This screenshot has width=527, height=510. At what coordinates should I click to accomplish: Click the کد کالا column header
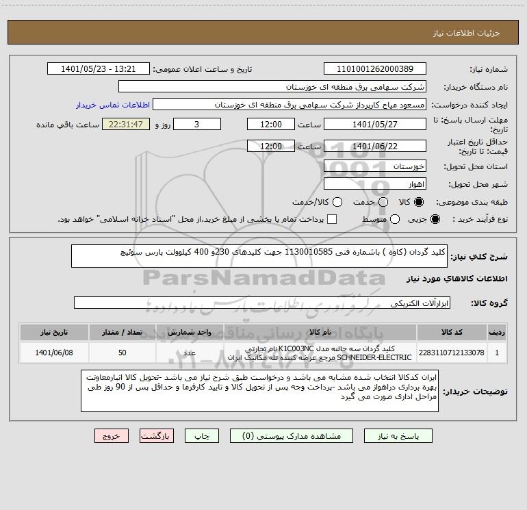[x=452, y=332]
